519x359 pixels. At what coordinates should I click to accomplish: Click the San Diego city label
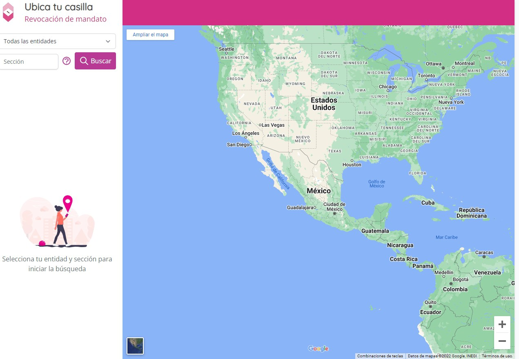point(238,145)
